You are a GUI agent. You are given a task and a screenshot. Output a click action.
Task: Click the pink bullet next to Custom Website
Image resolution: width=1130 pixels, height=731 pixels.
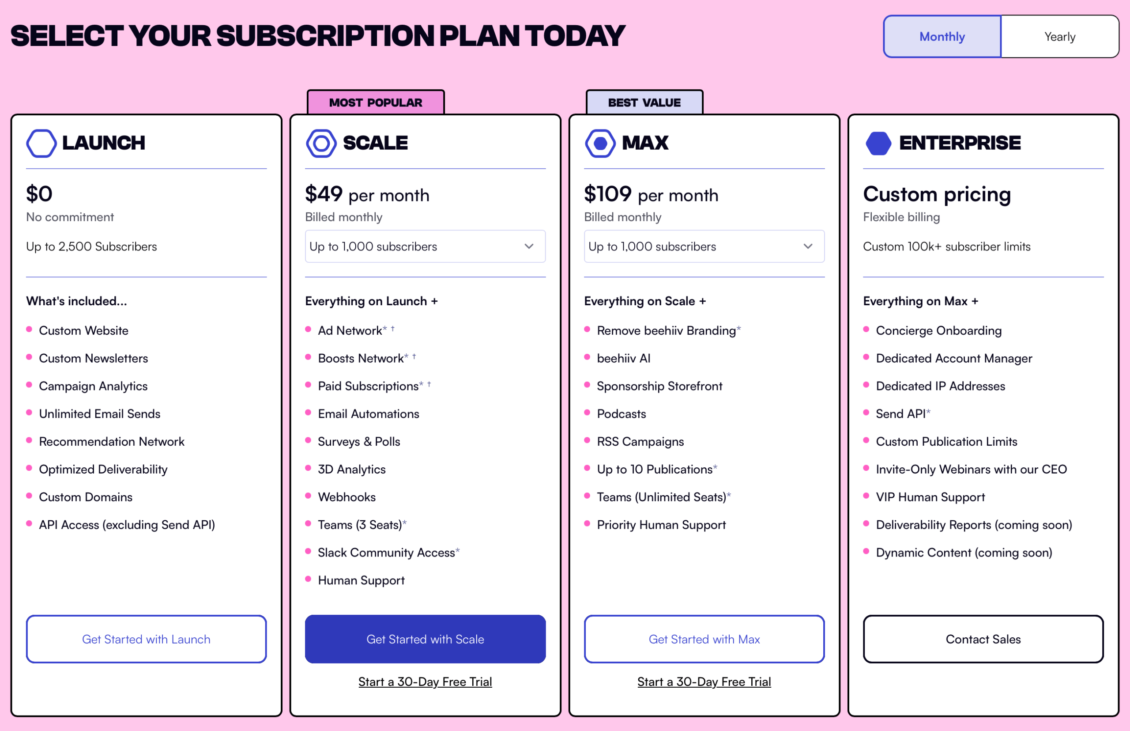tap(30, 329)
